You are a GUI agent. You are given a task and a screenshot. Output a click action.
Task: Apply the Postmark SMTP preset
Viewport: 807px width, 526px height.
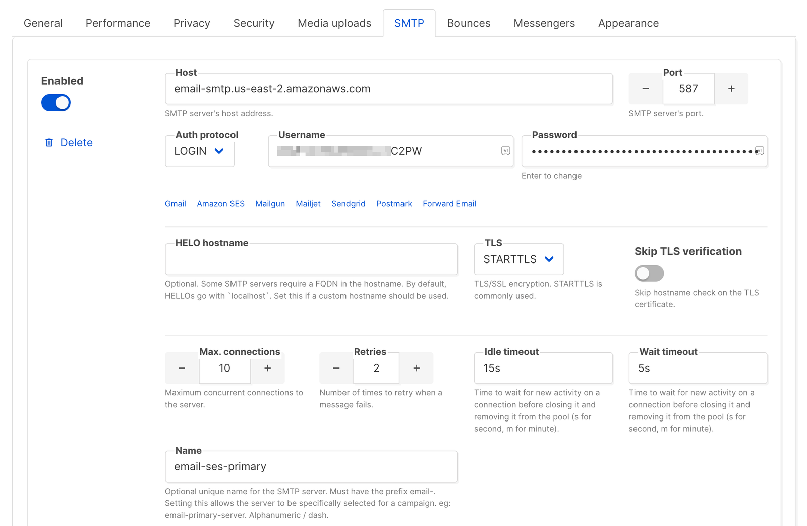click(x=394, y=204)
